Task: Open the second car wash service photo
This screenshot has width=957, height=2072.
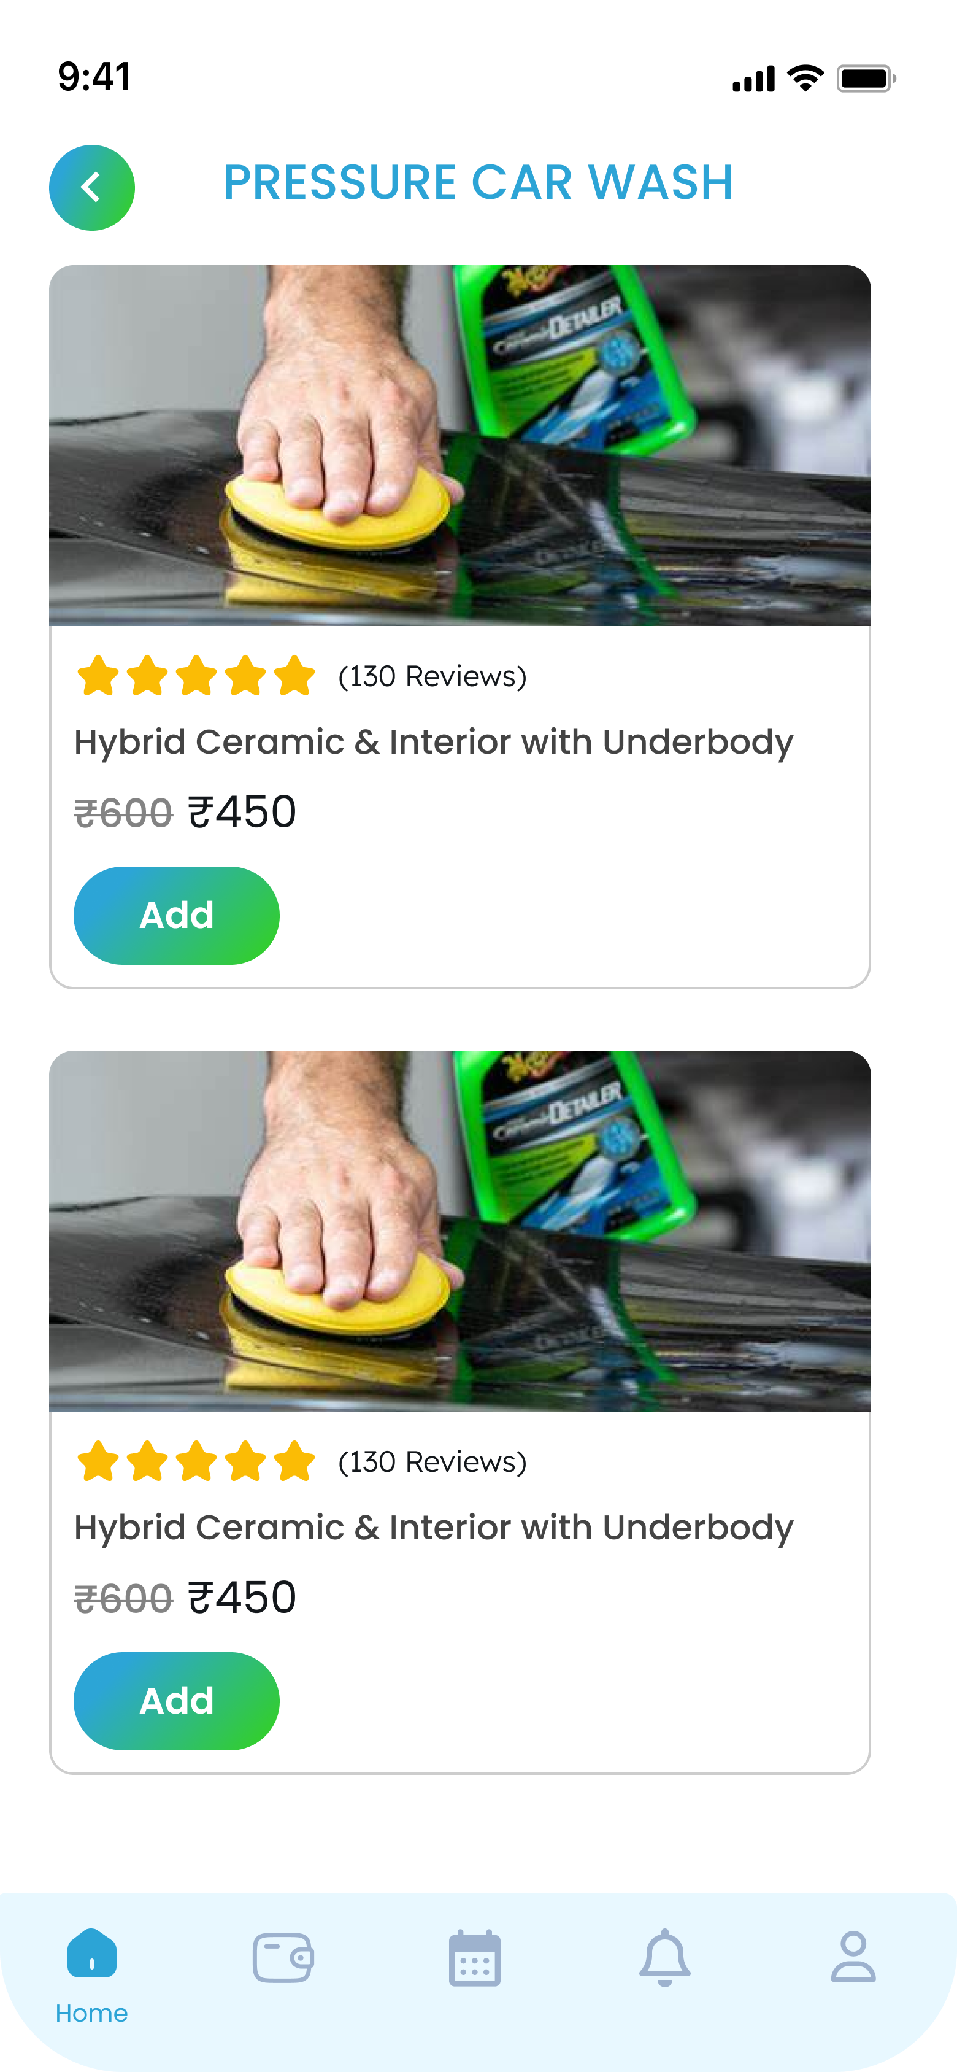Action: coord(460,1231)
